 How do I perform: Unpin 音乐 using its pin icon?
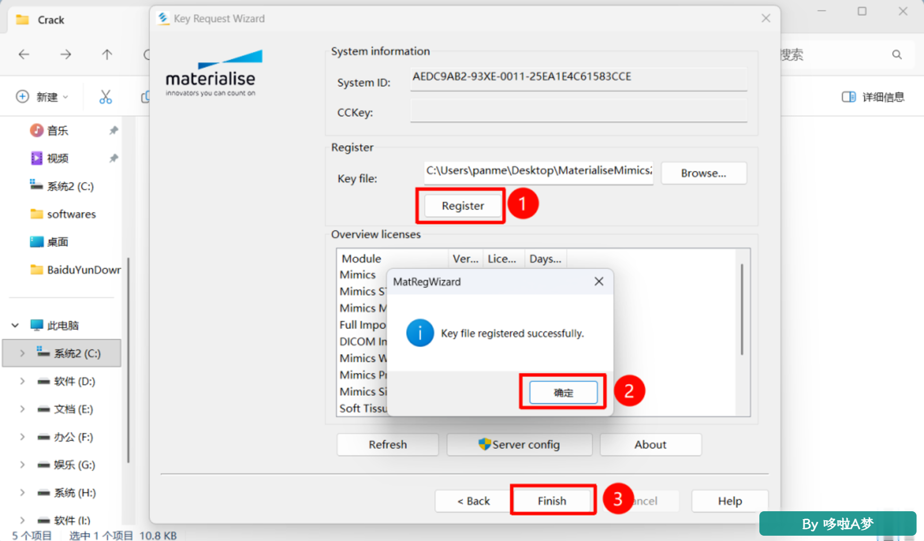[113, 131]
